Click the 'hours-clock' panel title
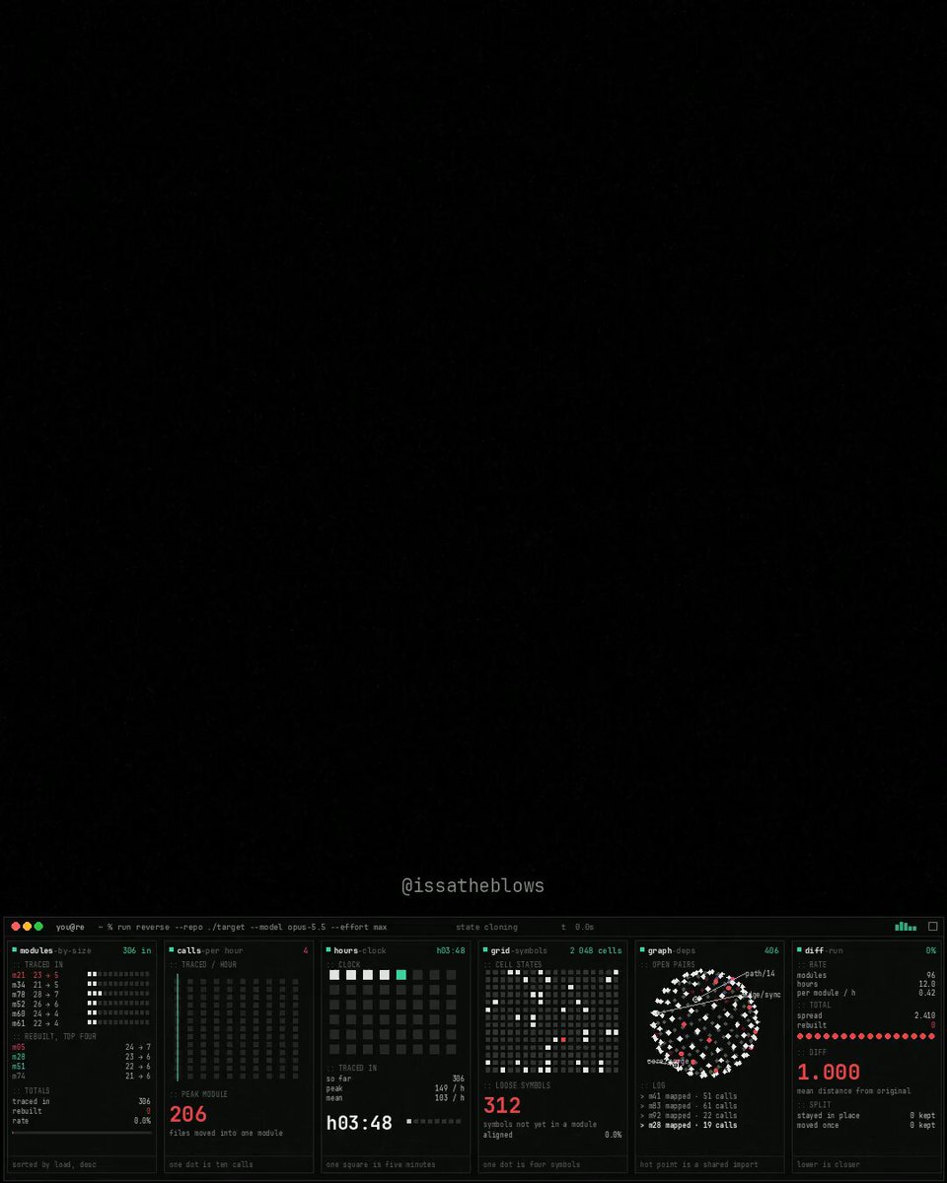 pos(361,950)
